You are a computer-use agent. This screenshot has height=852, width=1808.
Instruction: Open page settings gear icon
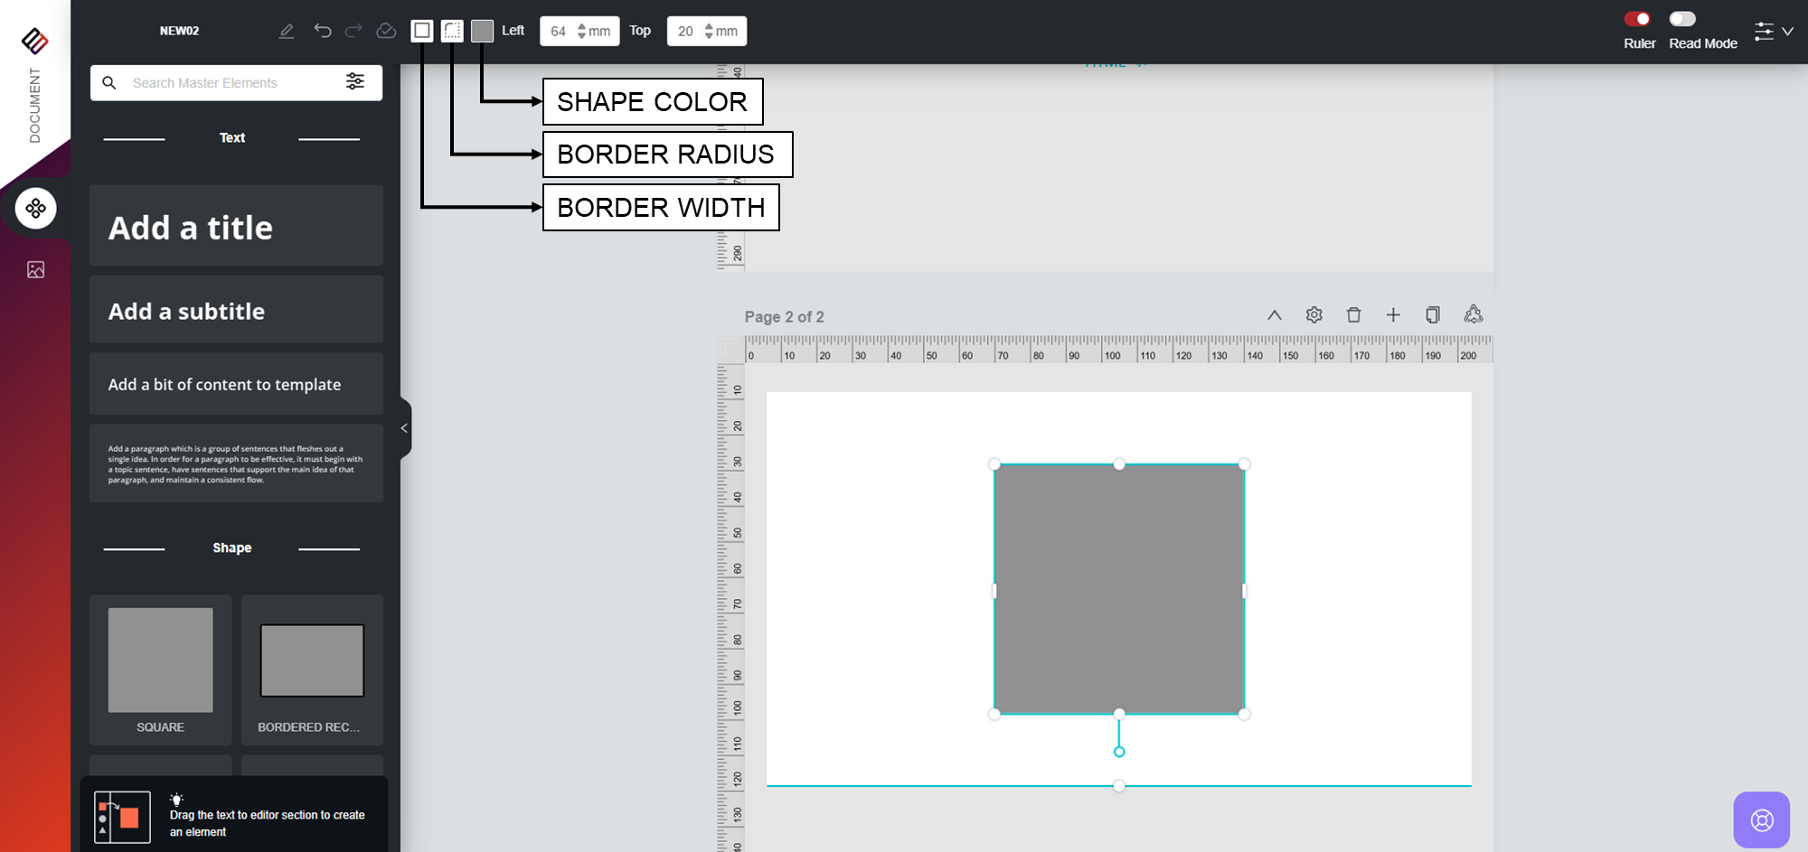point(1314,315)
